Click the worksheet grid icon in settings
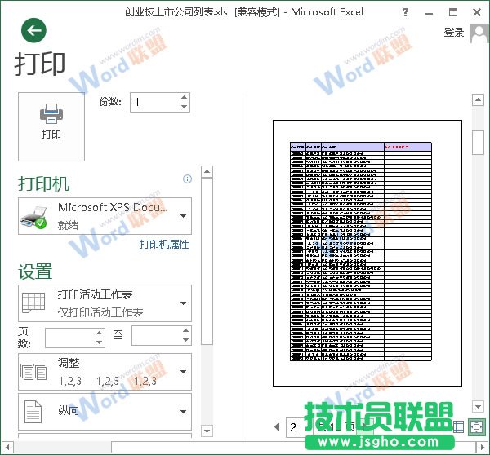This screenshot has height=455, width=490. (x=33, y=303)
